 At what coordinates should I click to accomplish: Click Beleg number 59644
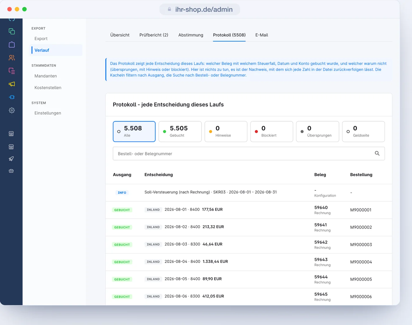[x=321, y=277]
